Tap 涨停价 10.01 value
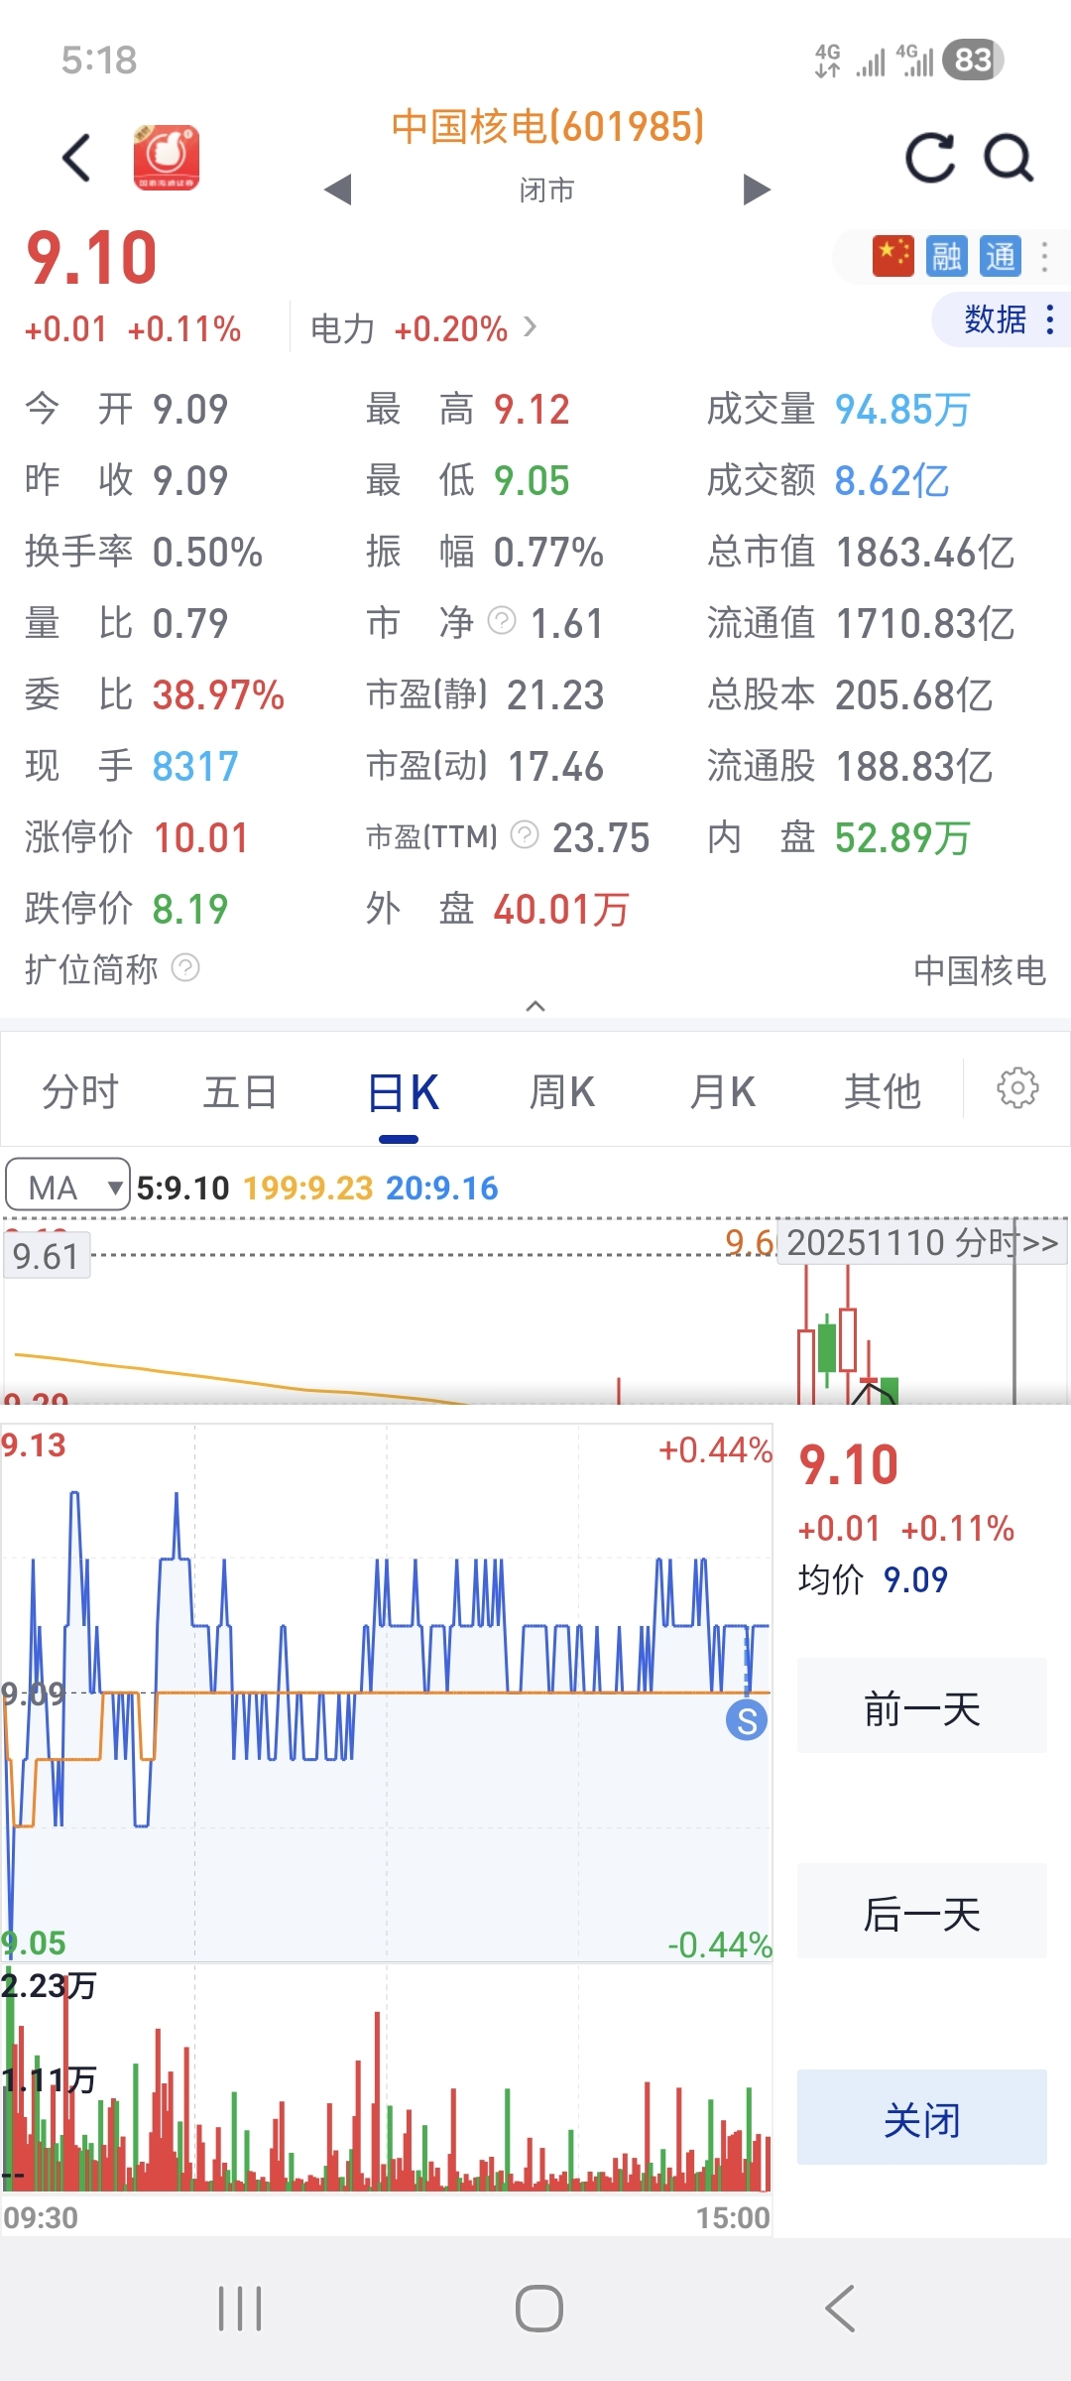This screenshot has height=2381, width=1071. [200, 838]
